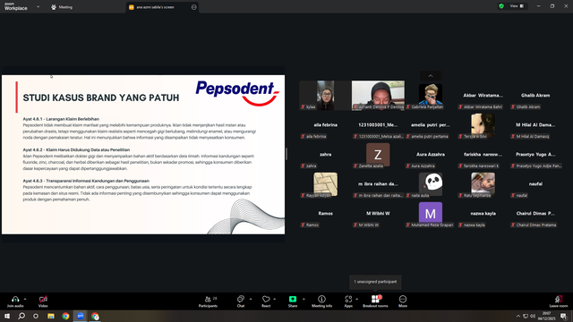Select Muhamad Reza Grapari's M avatar tile

pyautogui.click(x=431, y=213)
